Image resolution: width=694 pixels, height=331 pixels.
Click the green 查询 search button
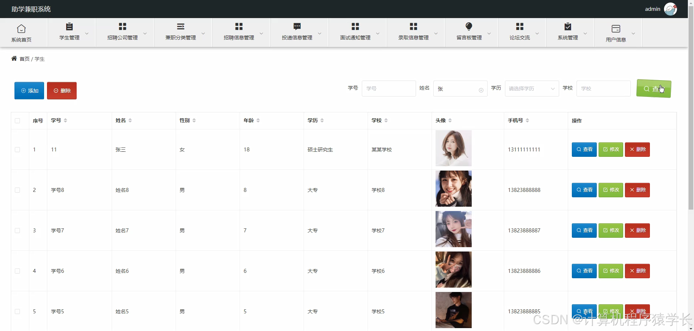click(654, 89)
